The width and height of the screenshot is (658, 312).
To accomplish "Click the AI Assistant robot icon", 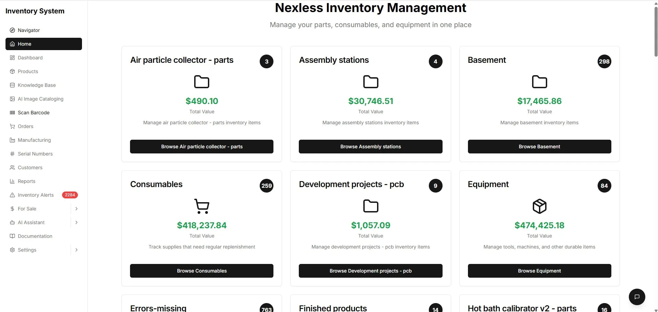I will 12,222.
